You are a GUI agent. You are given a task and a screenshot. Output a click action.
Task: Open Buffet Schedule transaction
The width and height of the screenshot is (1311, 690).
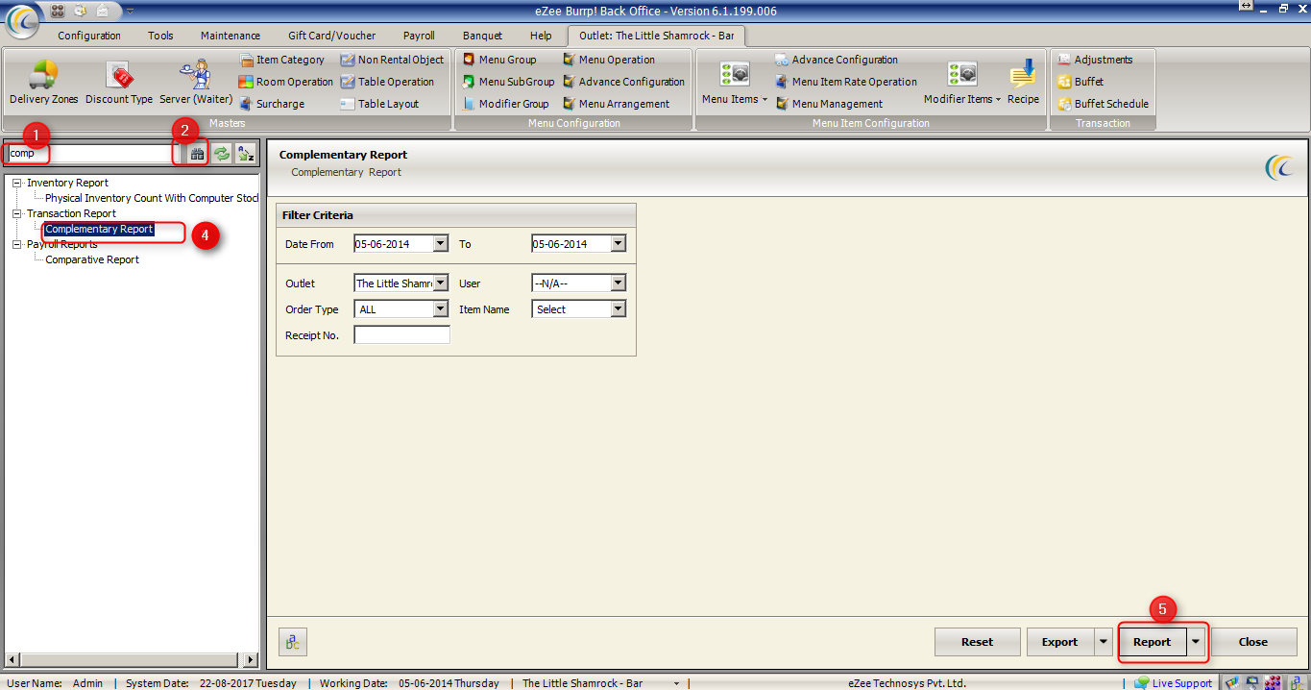tap(1103, 104)
